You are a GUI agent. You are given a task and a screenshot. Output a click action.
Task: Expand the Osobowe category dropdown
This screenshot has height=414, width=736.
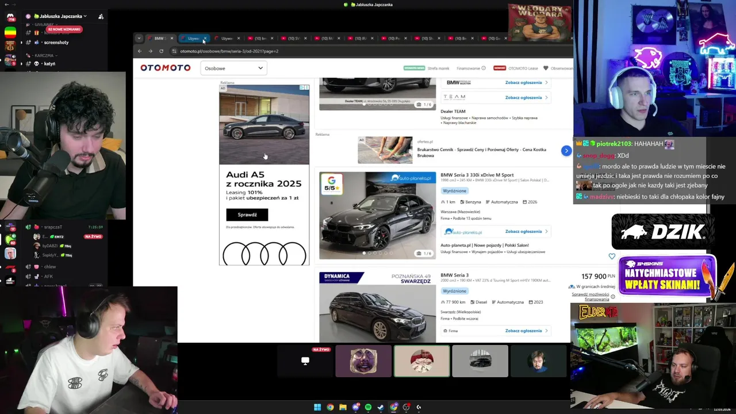(233, 68)
